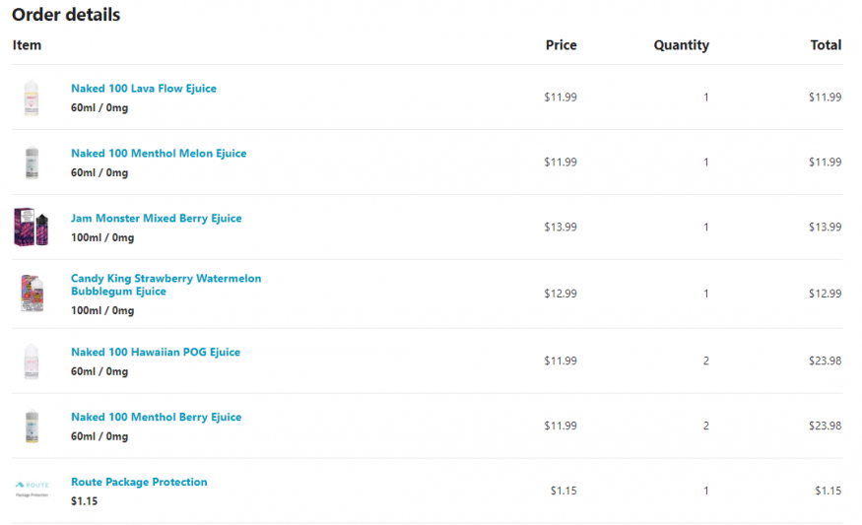Click the Naked 100 Menthol Melon bottle image
Viewport: 862px width, 525px height.
coord(32,163)
